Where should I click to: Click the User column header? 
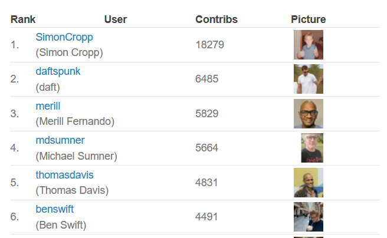pos(116,19)
